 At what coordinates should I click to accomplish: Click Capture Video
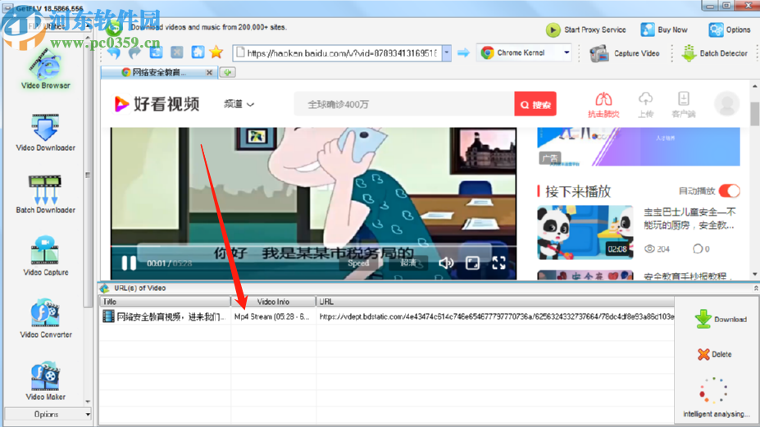click(624, 53)
